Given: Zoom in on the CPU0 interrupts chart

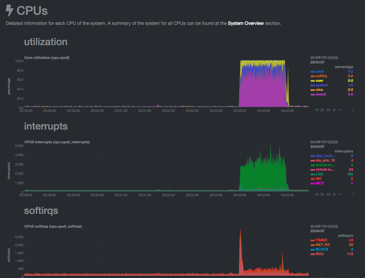Looking at the screenshot, I should coord(334,194).
